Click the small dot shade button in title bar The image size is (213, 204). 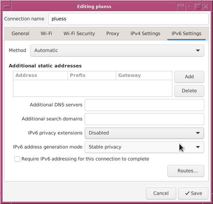pyautogui.click(x=189, y=6)
